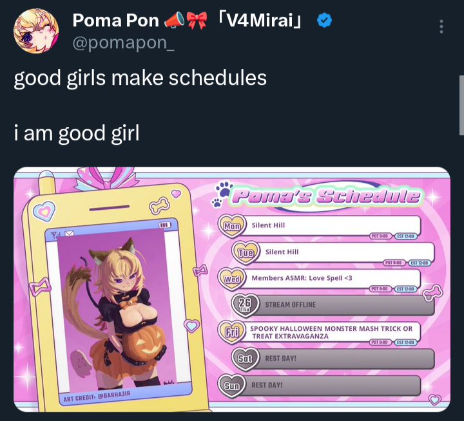The height and width of the screenshot is (421, 464).
Task: Visit the @pomapon_ handle link
Action: point(123,43)
